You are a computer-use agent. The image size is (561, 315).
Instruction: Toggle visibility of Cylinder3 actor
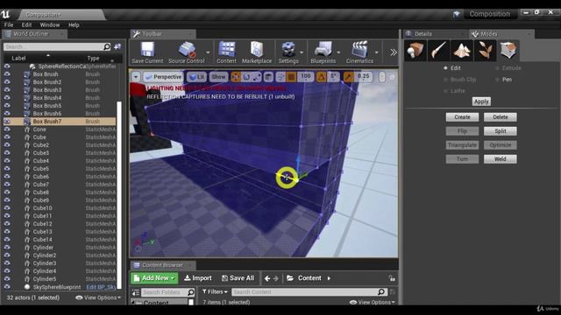pos(7,263)
